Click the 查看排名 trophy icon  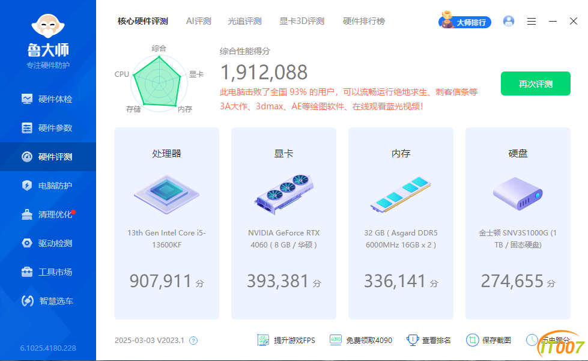413,340
